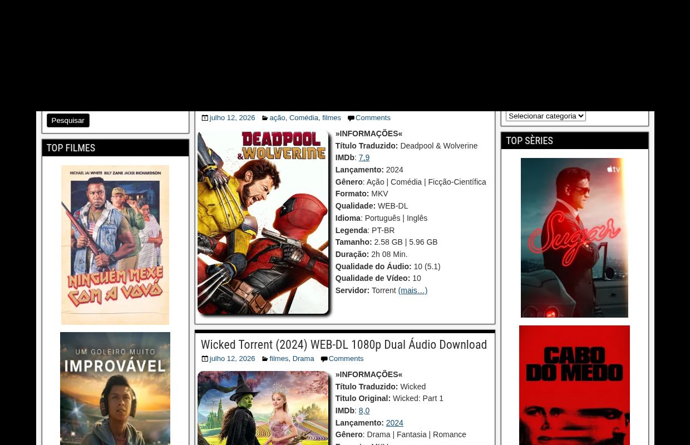Image resolution: width=690 pixels, height=445 pixels.
Task: Open the filmes category link on Wicked post
Action: coord(279,358)
